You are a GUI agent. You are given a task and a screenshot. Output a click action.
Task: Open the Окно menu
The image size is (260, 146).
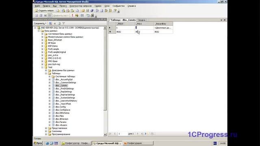pos(107,6)
